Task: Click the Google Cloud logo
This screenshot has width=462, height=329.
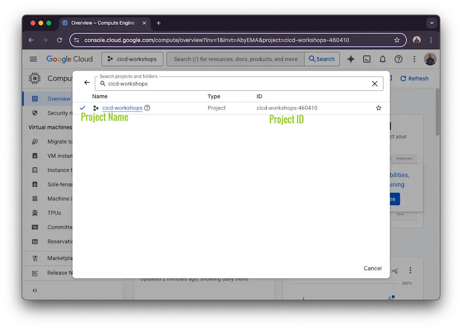Action: tap(69, 59)
